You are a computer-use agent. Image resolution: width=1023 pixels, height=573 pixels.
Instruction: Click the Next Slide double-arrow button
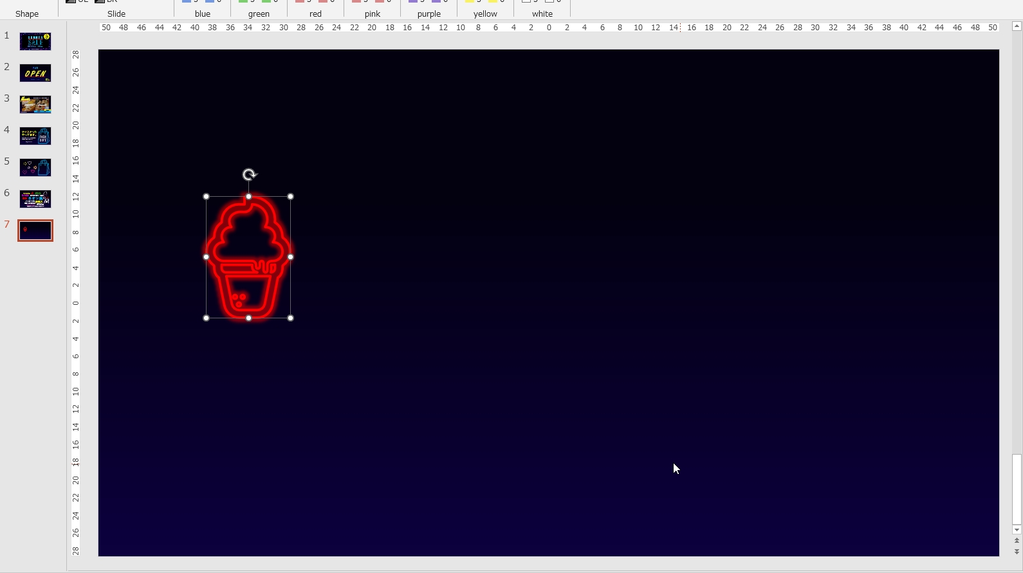tap(1017, 552)
